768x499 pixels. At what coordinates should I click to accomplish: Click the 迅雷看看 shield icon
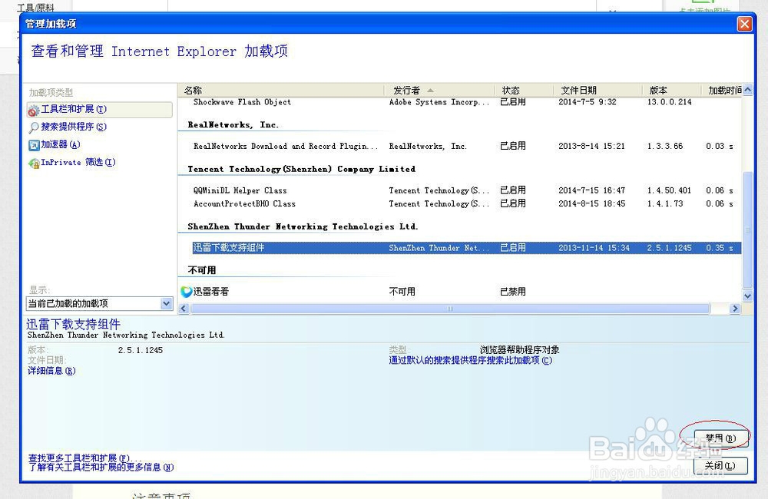[186, 292]
